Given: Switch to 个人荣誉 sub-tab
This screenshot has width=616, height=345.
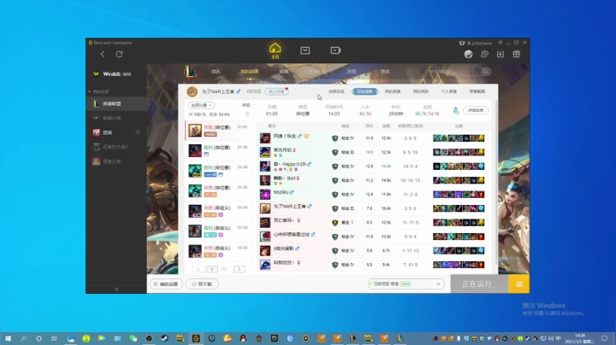Looking at the screenshot, I should point(448,91).
